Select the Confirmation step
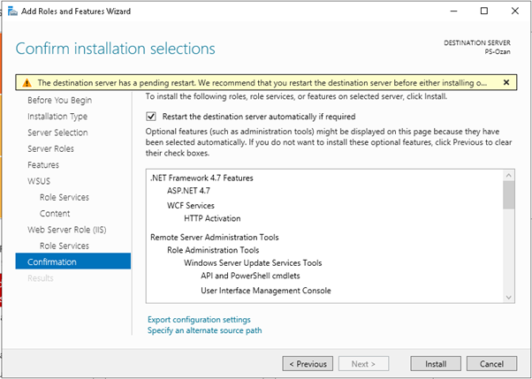Viewport: 532px width, 379px height. click(x=52, y=262)
